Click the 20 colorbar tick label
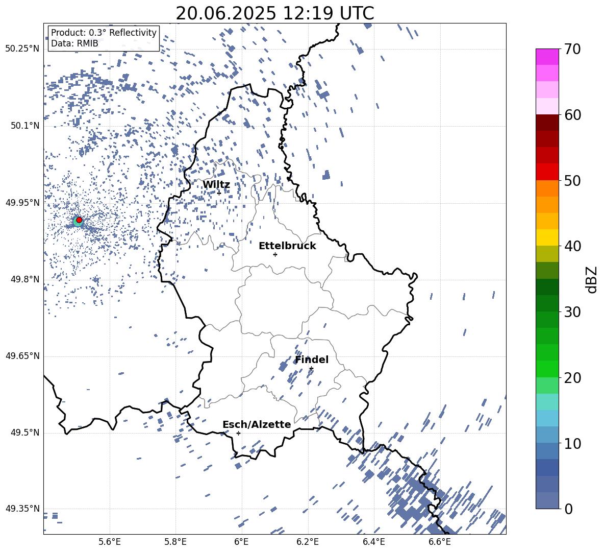604x552 pixels. pos(572,378)
